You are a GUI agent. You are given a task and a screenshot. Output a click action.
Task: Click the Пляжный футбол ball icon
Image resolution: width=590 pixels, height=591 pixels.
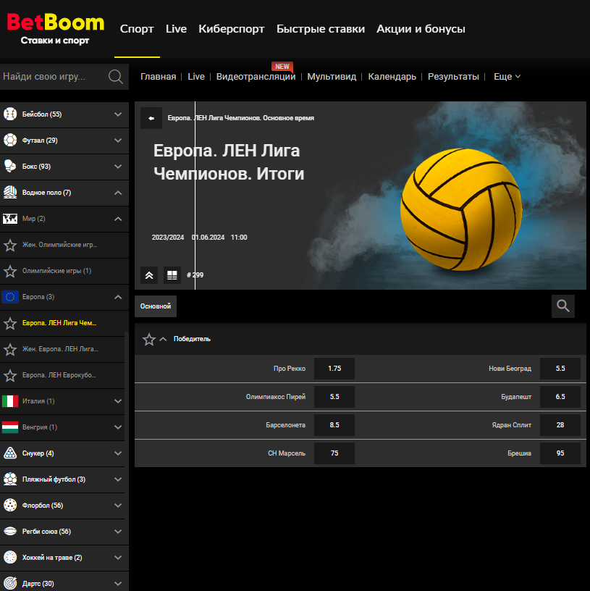tap(10, 479)
